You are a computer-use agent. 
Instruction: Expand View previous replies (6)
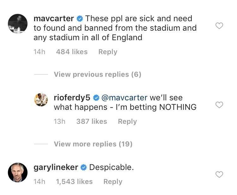(x=97, y=74)
